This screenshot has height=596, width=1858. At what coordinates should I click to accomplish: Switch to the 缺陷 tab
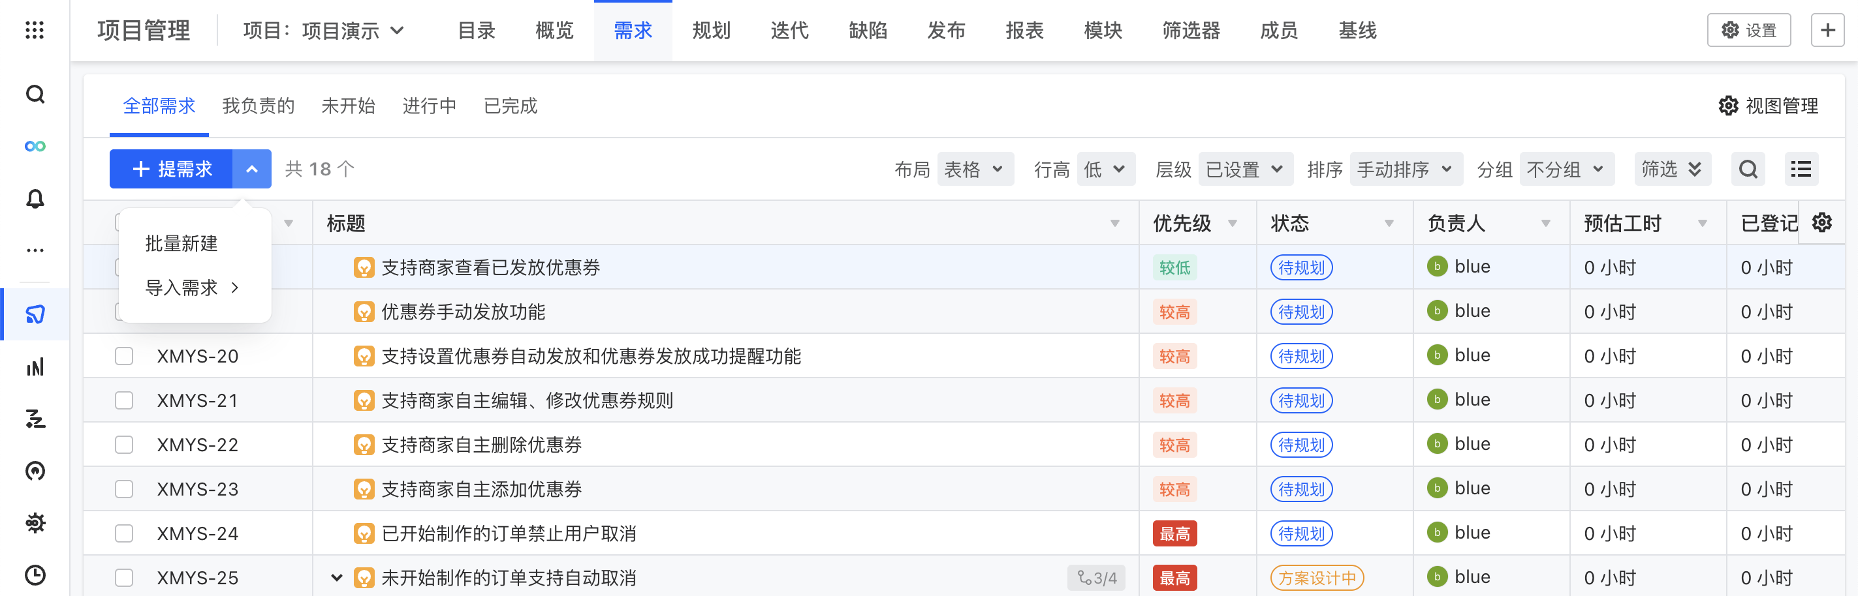pyautogui.click(x=868, y=30)
